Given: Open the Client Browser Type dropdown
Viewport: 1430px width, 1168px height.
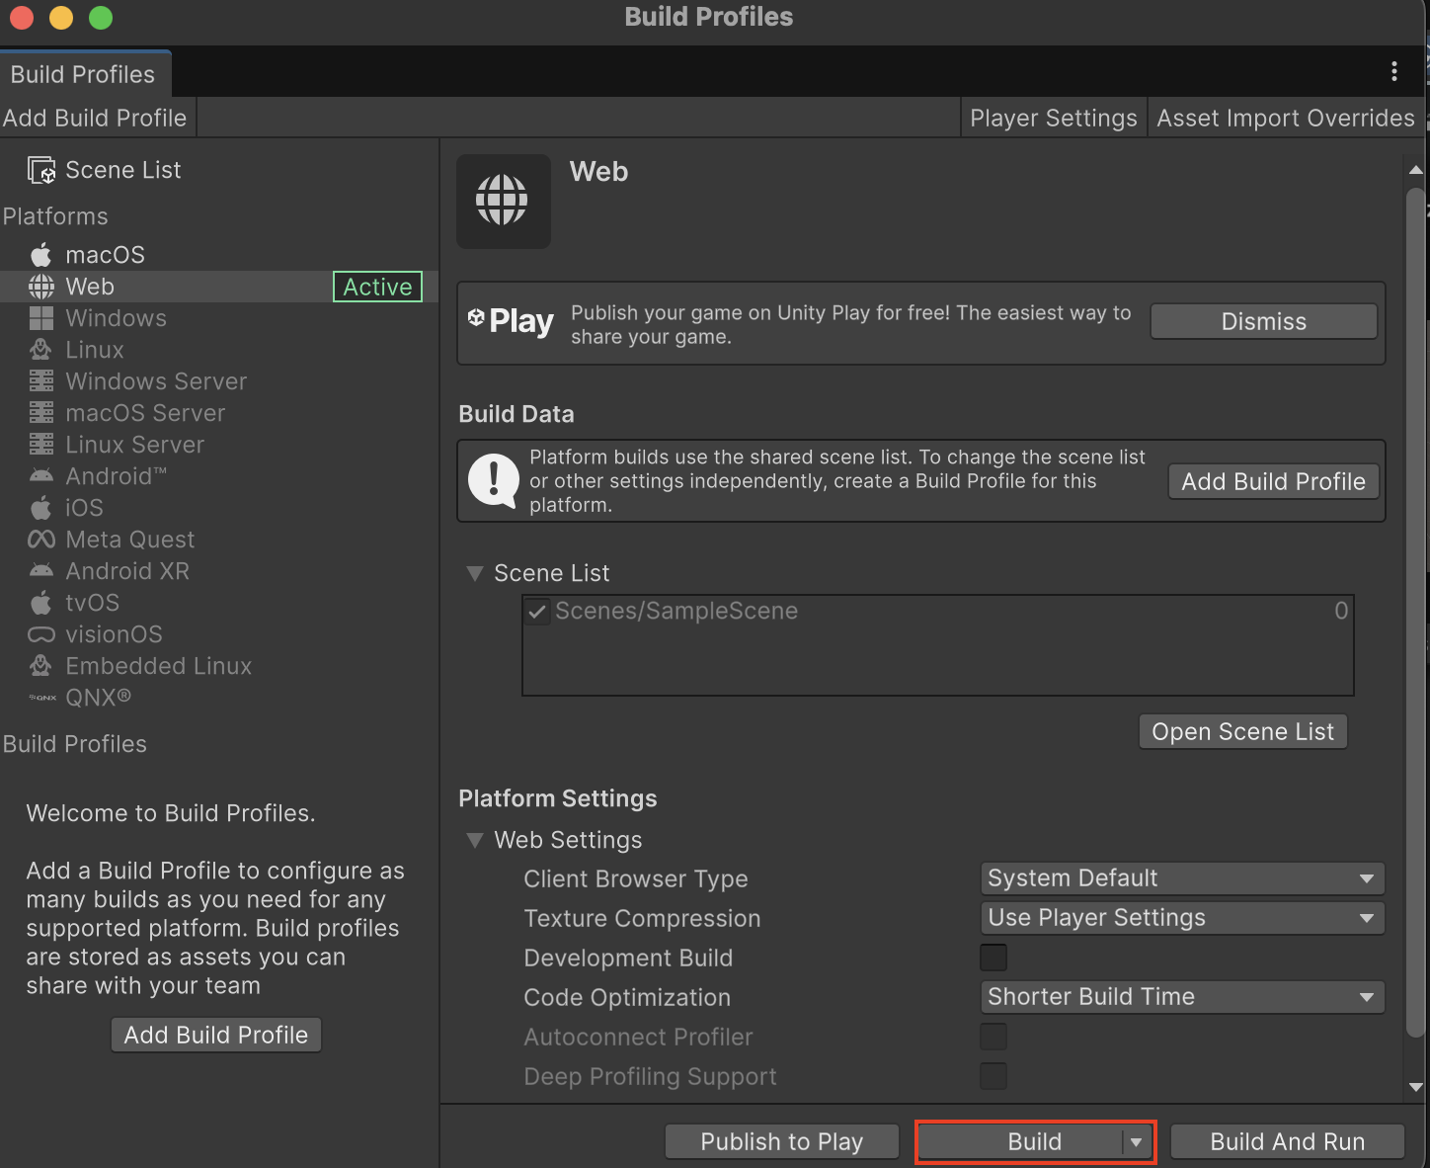Looking at the screenshot, I should [1181, 878].
